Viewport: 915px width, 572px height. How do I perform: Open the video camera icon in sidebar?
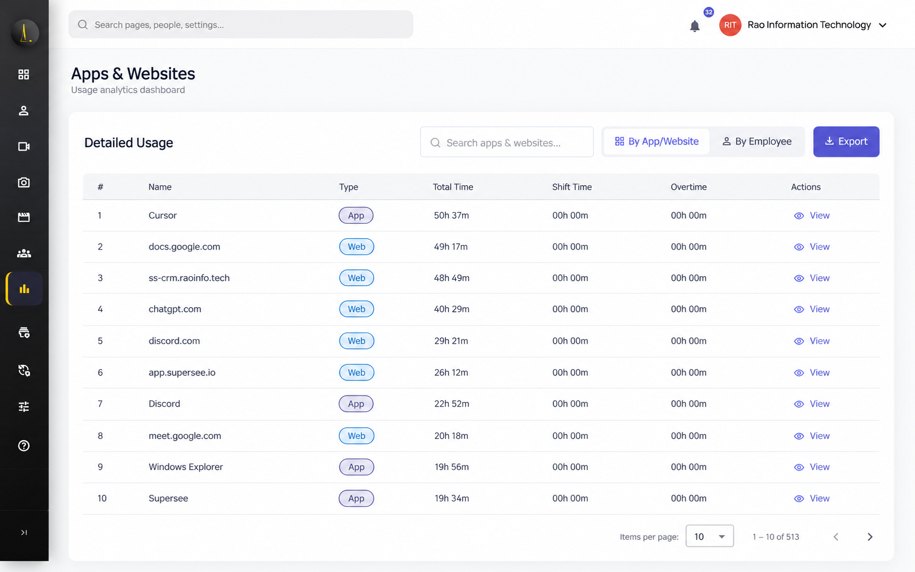[24, 146]
